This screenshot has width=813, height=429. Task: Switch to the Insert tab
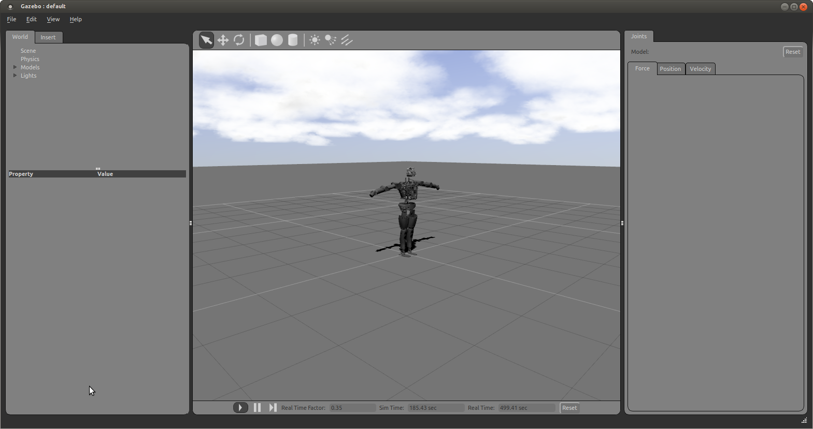tap(48, 37)
